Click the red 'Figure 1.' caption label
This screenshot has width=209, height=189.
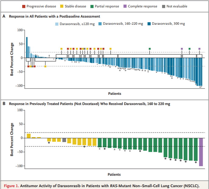[12, 186]
